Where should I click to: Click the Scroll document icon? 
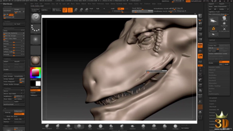tap(200, 24)
